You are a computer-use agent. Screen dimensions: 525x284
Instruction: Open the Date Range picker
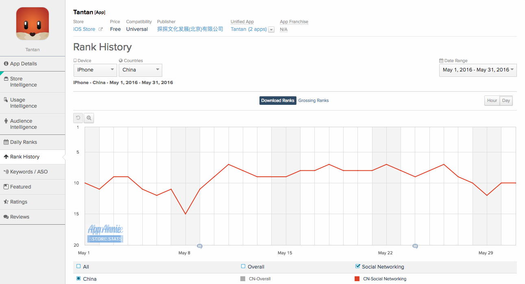coord(478,70)
